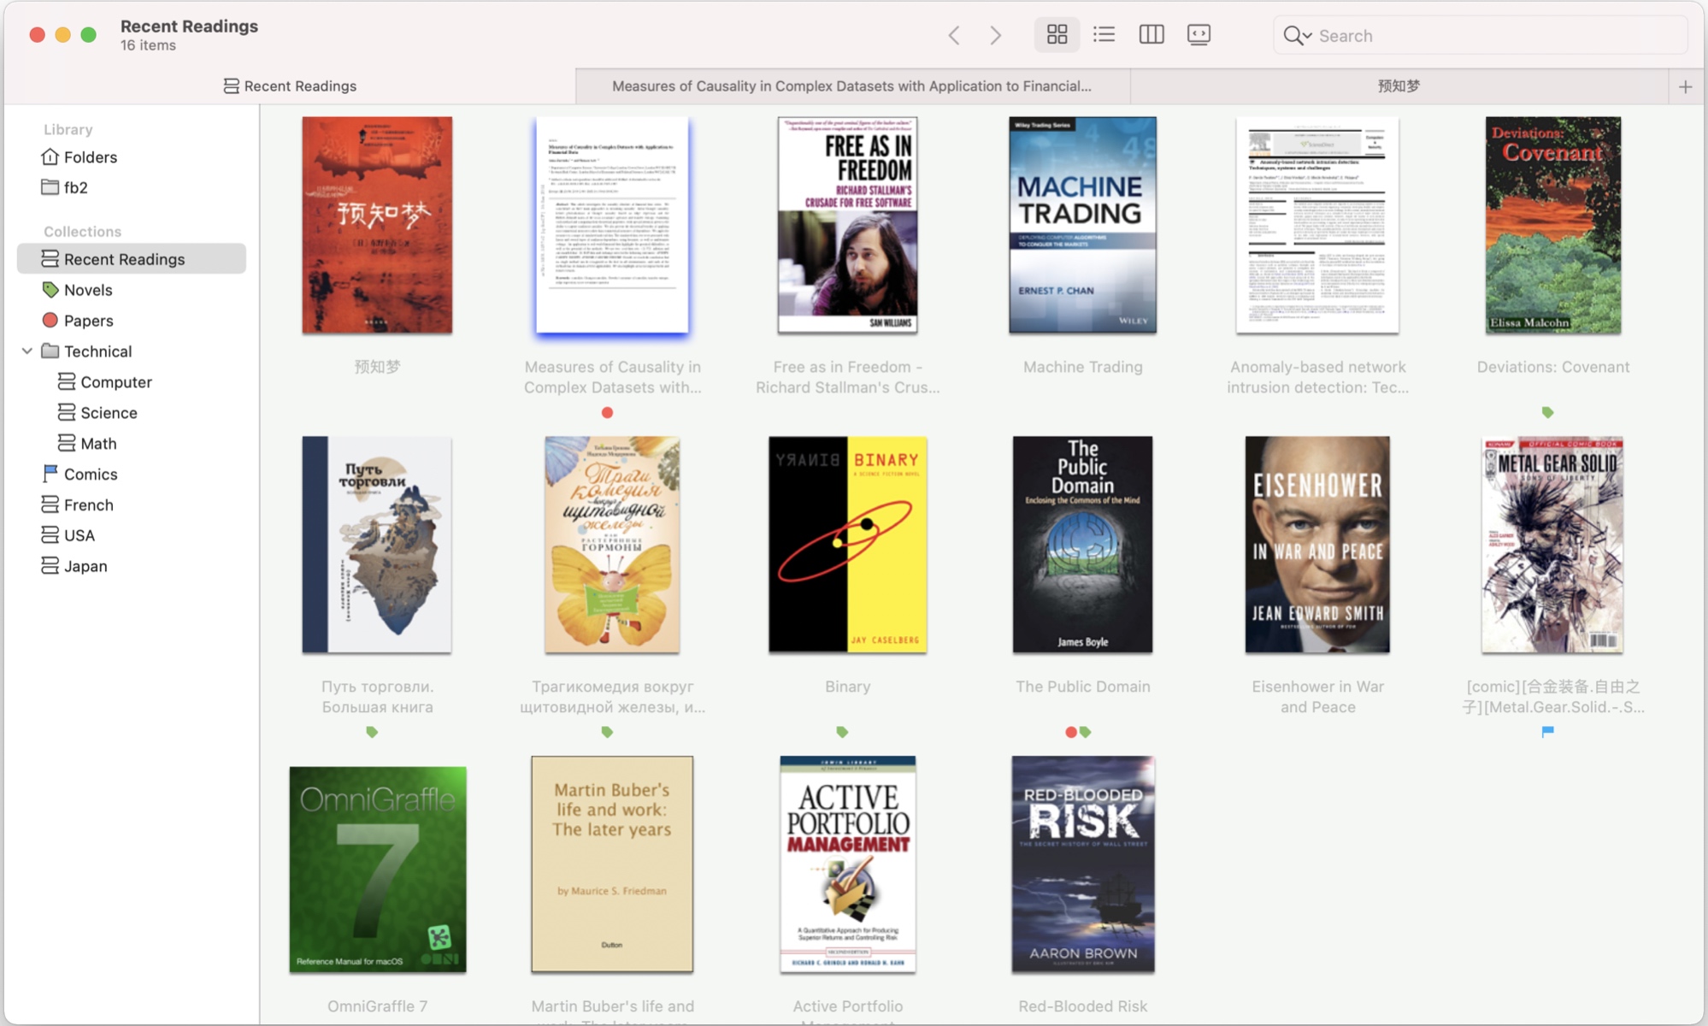Select Anomaly-based network intrusion detection thumbnail
This screenshot has width=1708, height=1026.
1317,226
